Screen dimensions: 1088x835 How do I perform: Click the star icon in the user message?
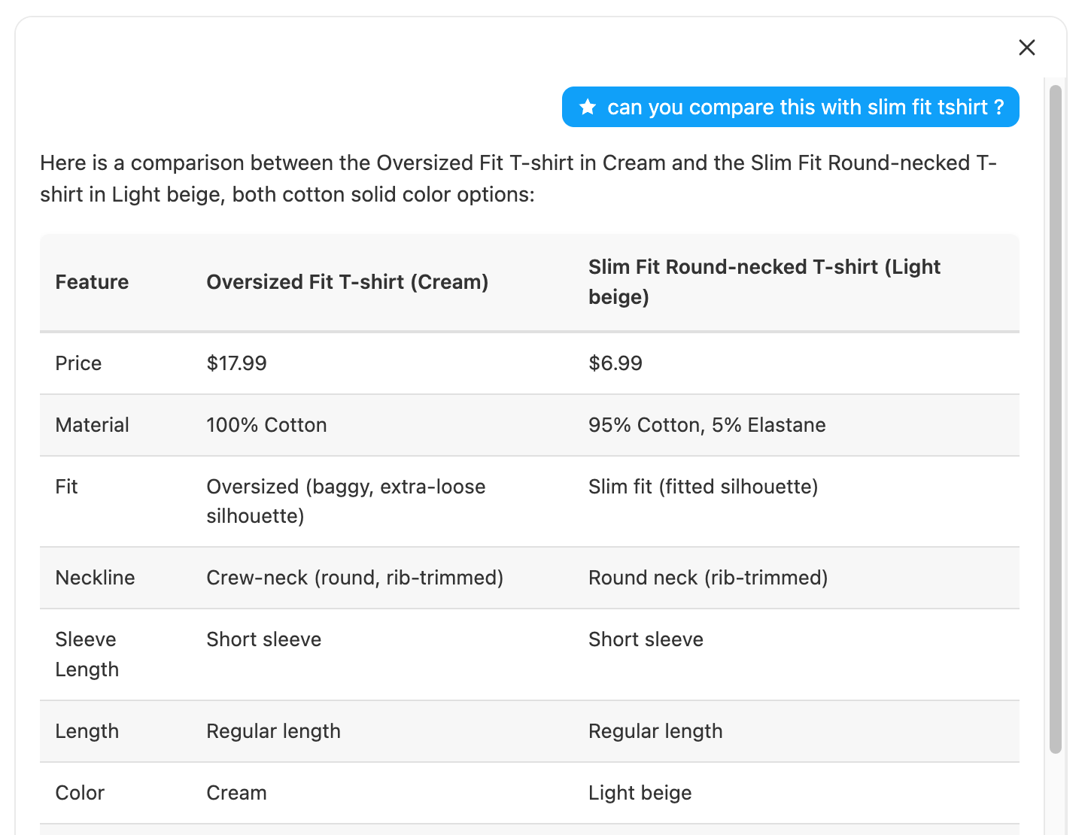click(588, 108)
